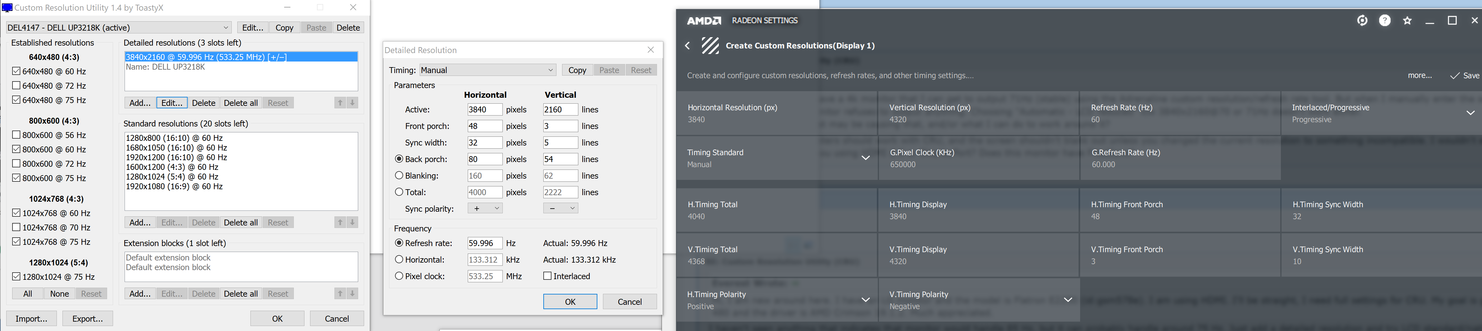Expand V.Timing Polarity dropdown

click(1068, 299)
